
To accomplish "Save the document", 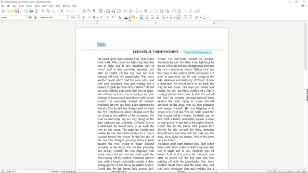I will 17,11.
